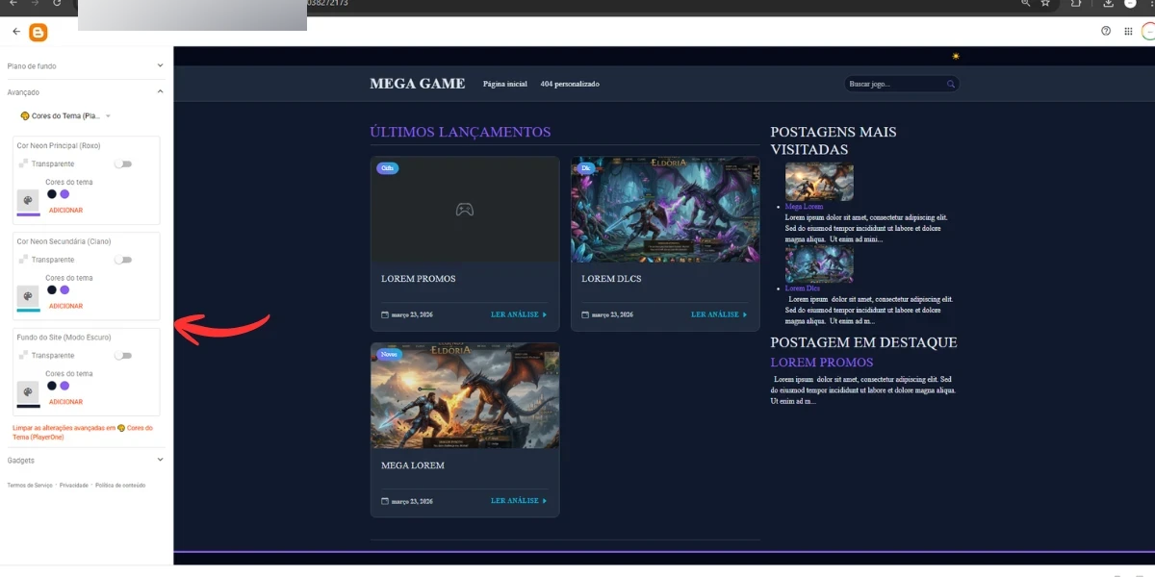The image size is (1155, 577).
Task: Click the Novos badge on Mega Lorem card
Action: pos(389,355)
